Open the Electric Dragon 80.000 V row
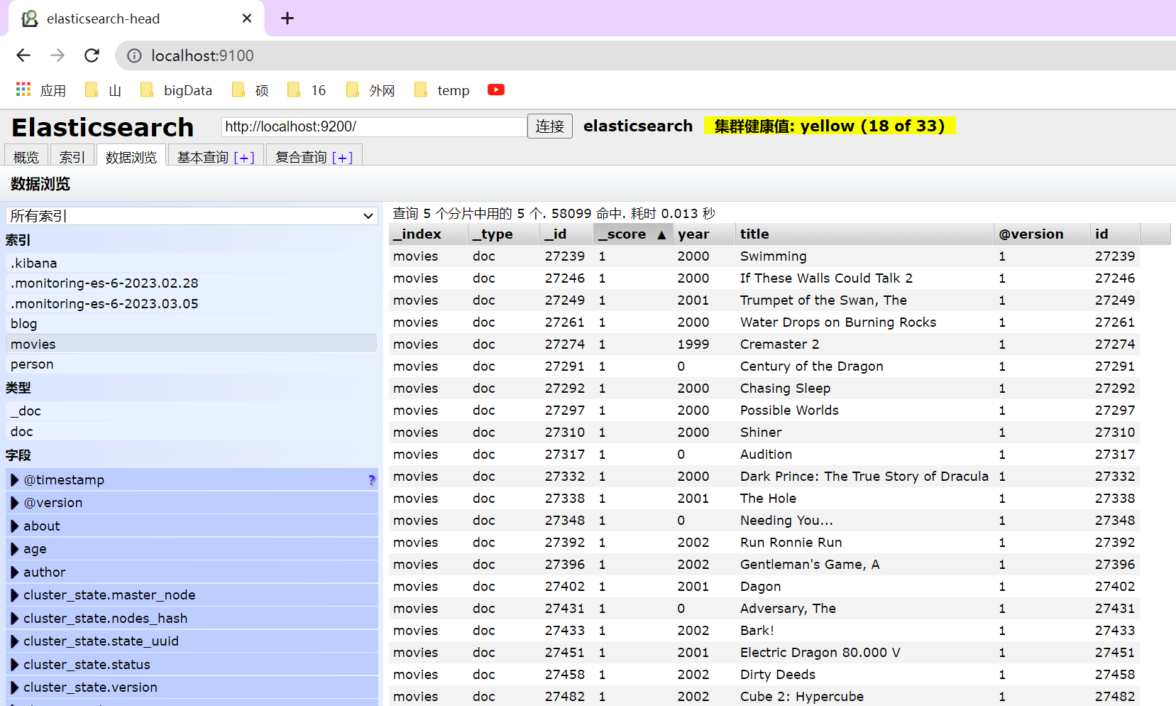This screenshot has height=706, width=1176. pyautogui.click(x=764, y=653)
